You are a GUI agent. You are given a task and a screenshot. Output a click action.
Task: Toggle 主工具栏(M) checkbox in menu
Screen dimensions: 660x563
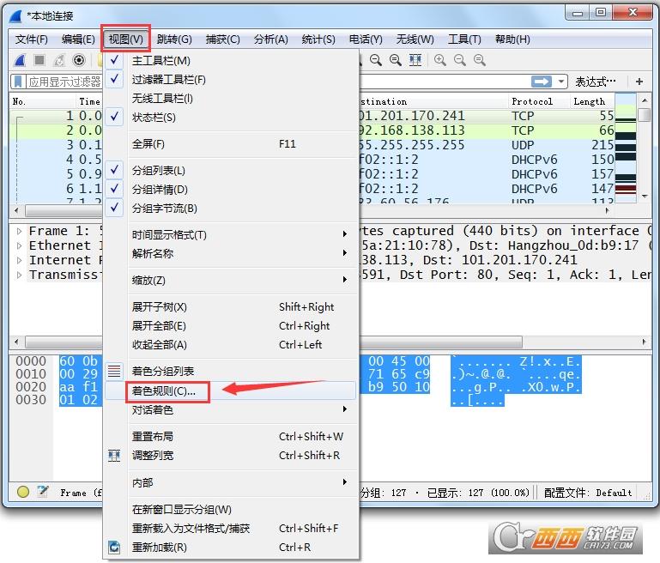click(231, 61)
